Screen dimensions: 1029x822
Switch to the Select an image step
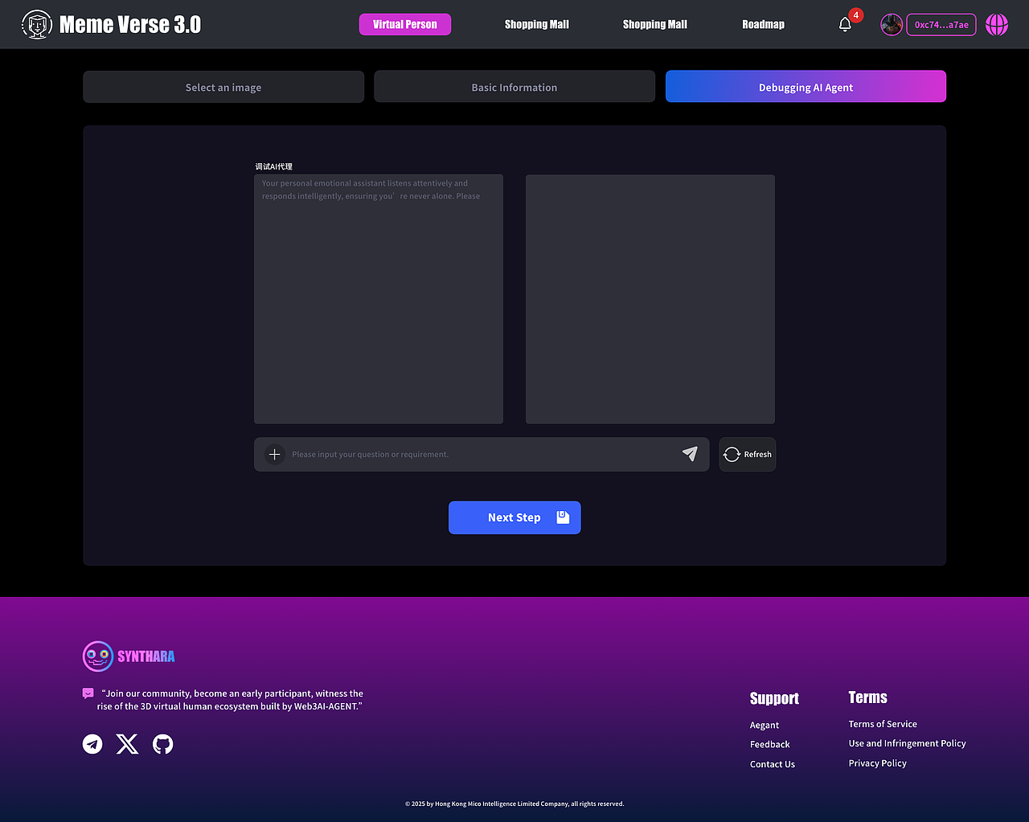(x=223, y=86)
